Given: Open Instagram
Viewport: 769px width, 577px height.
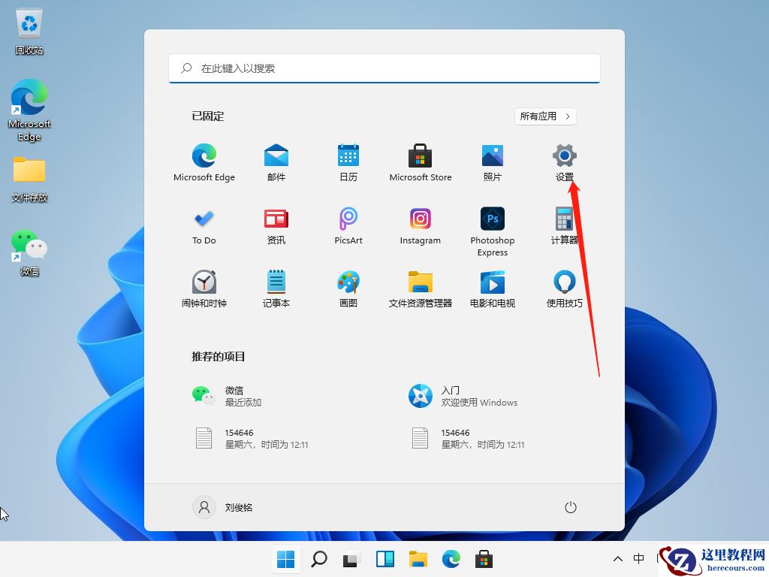Looking at the screenshot, I should click(420, 222).
